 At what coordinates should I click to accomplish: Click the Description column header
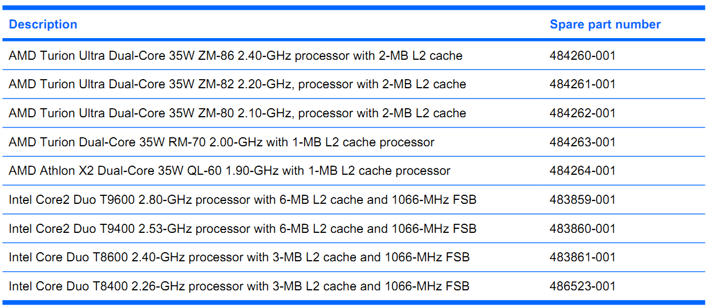(x=43, y=24)
